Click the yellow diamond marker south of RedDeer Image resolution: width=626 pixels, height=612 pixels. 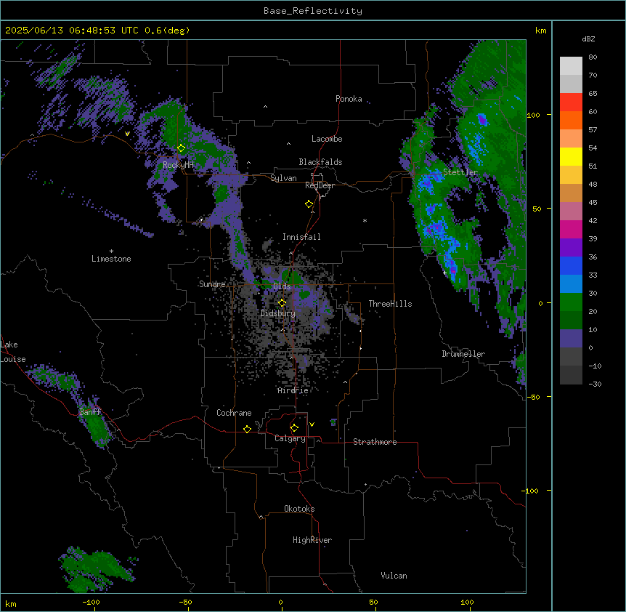[x=309, y=204]
